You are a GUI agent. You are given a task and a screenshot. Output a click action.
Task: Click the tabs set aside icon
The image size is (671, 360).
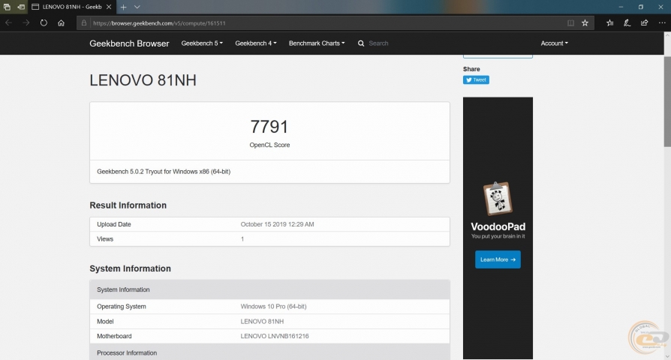[x=7, y=7]
